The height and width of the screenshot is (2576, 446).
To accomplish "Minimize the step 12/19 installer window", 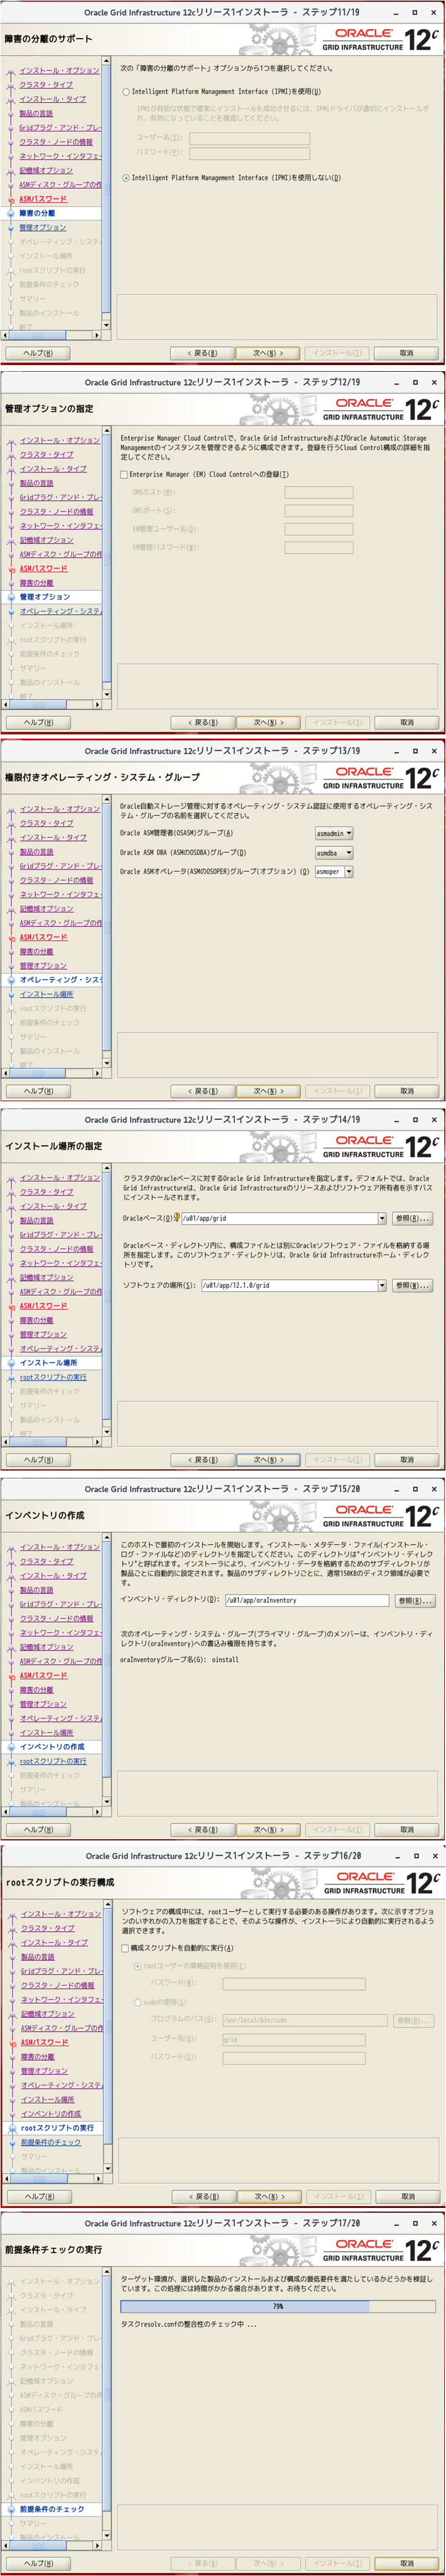I will (396, 382).
